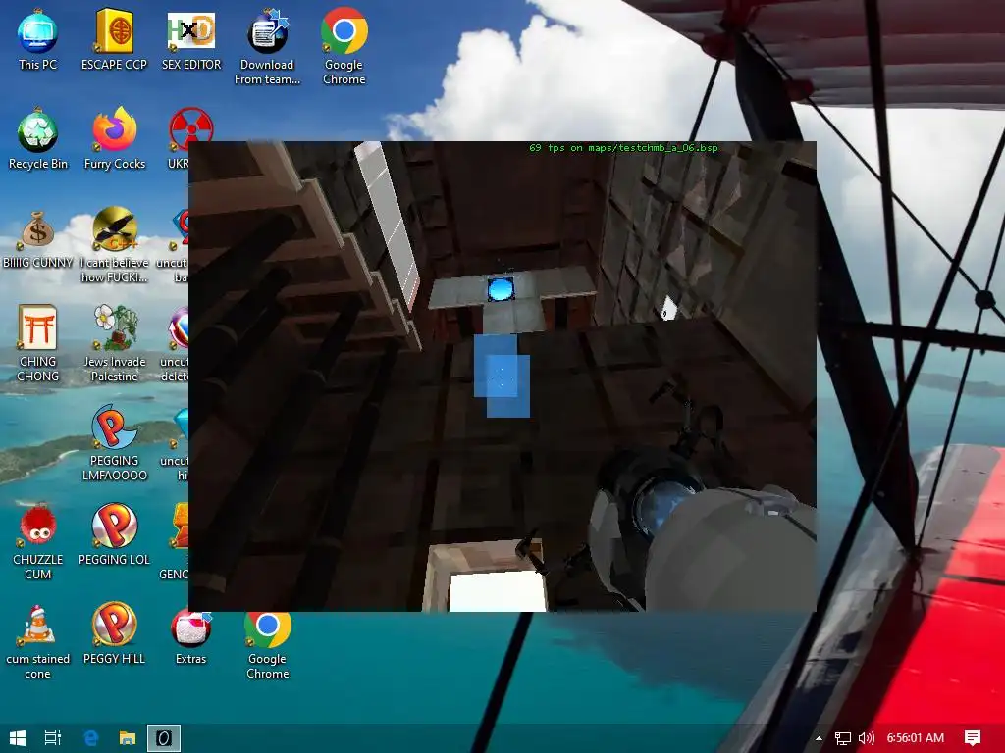Screen dimensions: 1005x753
Task: Select the PEGGY HILL Peggle icon
Action: [114, 634]
